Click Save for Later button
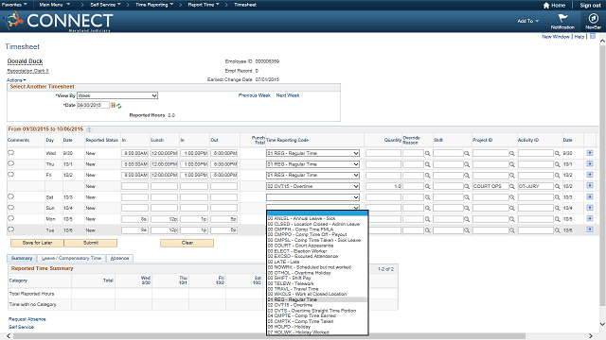Viewport: 606px width, 340px height. pyautogui.click(x=37, y=243)
